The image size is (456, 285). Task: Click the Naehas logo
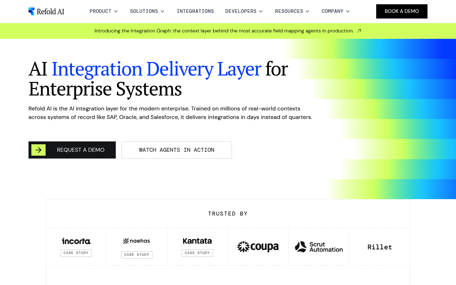137,241
